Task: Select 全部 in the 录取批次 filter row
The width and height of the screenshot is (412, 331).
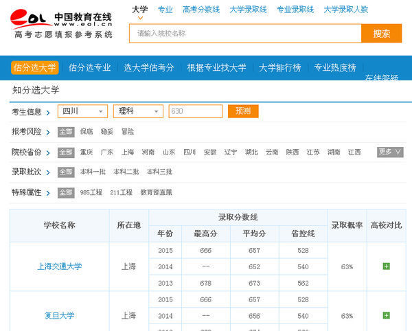Action: tap(66, 172)
